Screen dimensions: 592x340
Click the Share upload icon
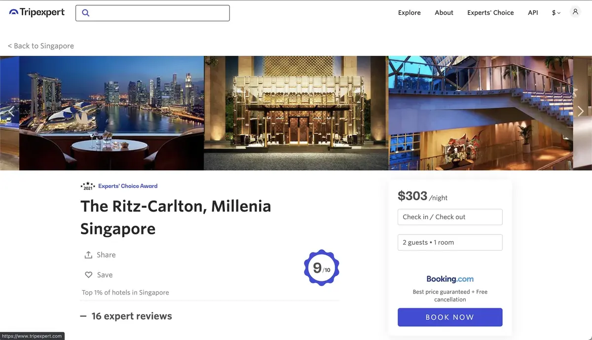(x=88, y=255)
